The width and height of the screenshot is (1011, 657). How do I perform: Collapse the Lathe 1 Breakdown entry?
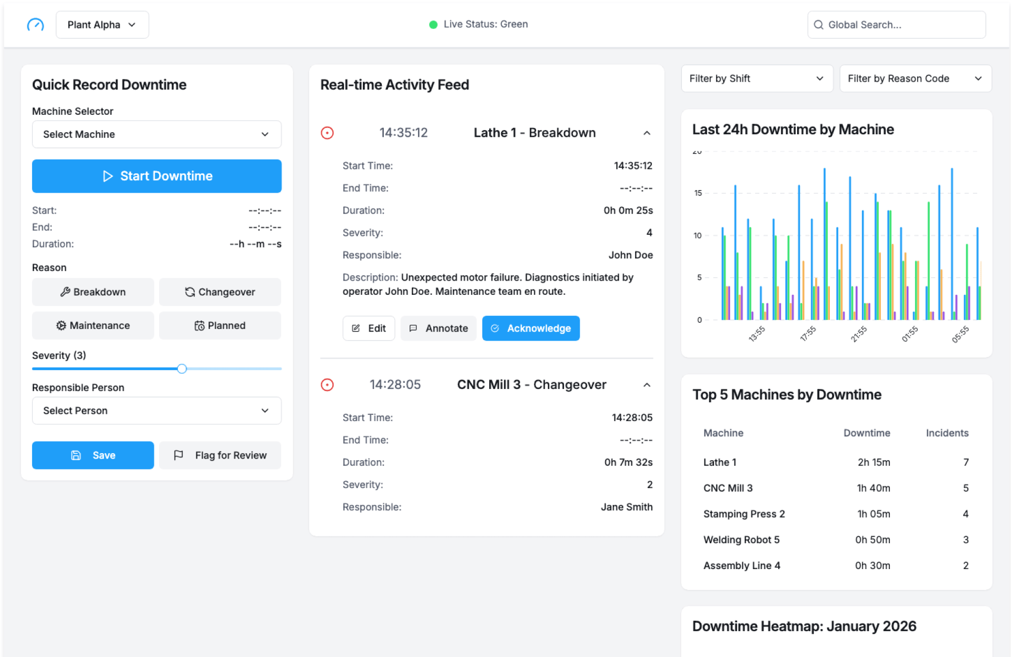pos(647,133)
